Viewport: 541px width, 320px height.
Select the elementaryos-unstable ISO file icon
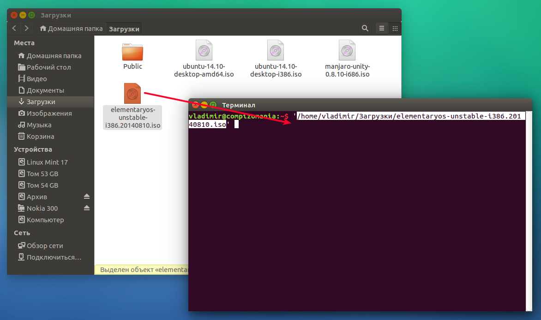point(132,93)
